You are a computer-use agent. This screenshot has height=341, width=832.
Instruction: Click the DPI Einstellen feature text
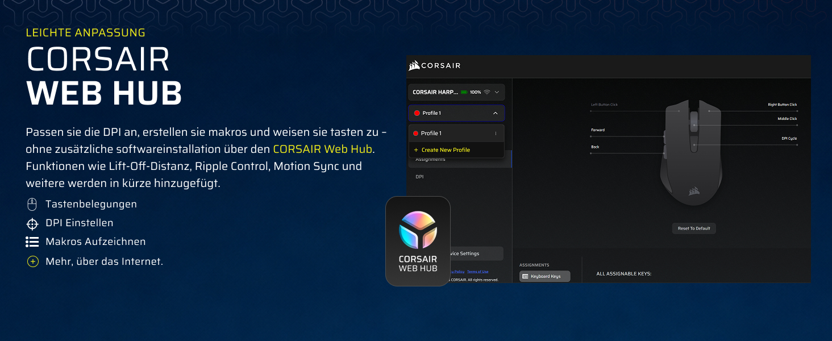tap(80, 223)
